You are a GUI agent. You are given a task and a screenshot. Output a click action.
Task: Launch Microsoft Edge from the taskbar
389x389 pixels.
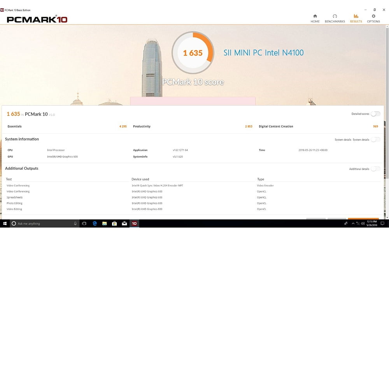click(95, 224)
